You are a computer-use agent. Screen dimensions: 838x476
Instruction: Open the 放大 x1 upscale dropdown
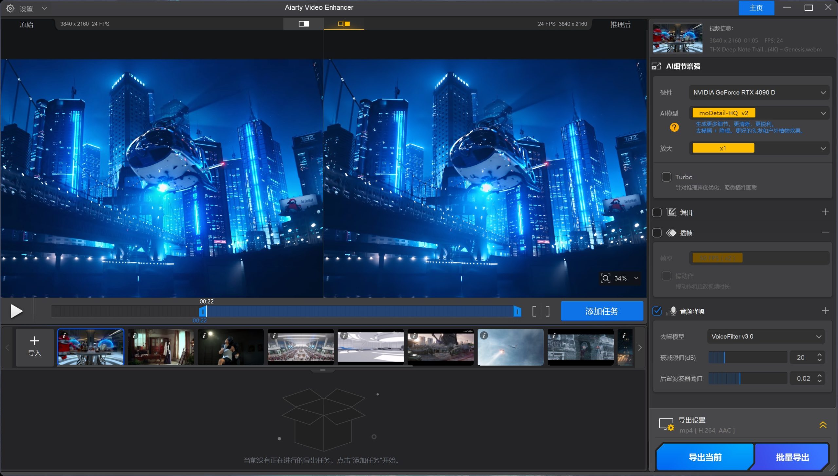click(759, 148)
